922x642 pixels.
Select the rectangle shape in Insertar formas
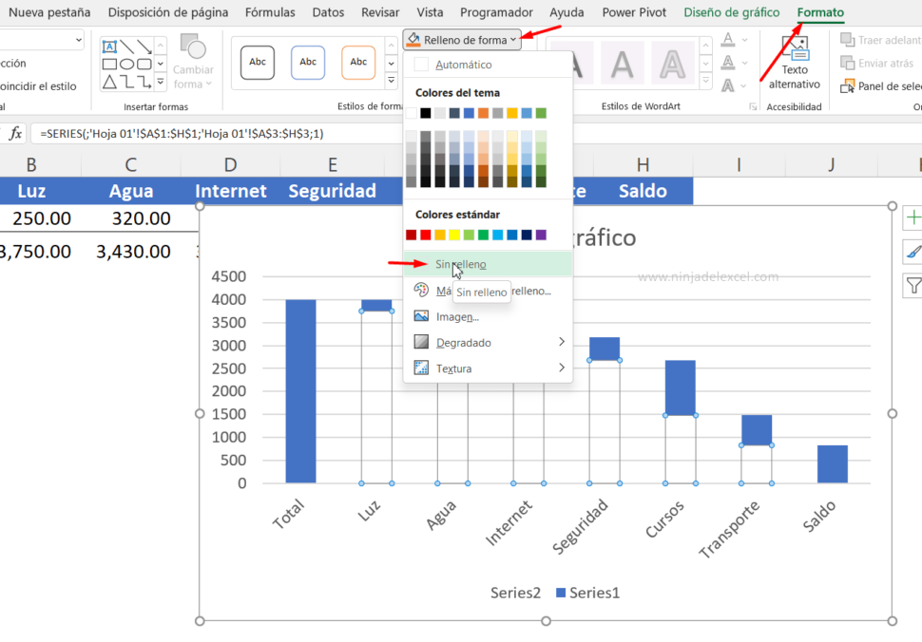click(x=109, y=64)
